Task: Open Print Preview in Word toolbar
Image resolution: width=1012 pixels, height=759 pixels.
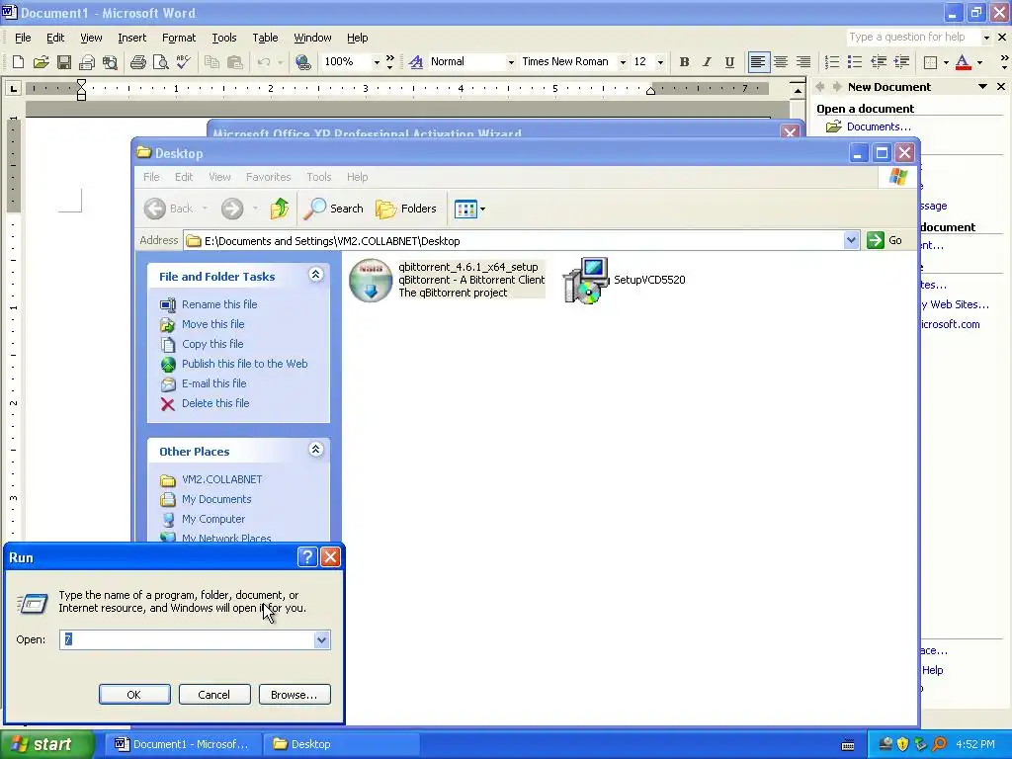Action: click(x=160, y=62)
